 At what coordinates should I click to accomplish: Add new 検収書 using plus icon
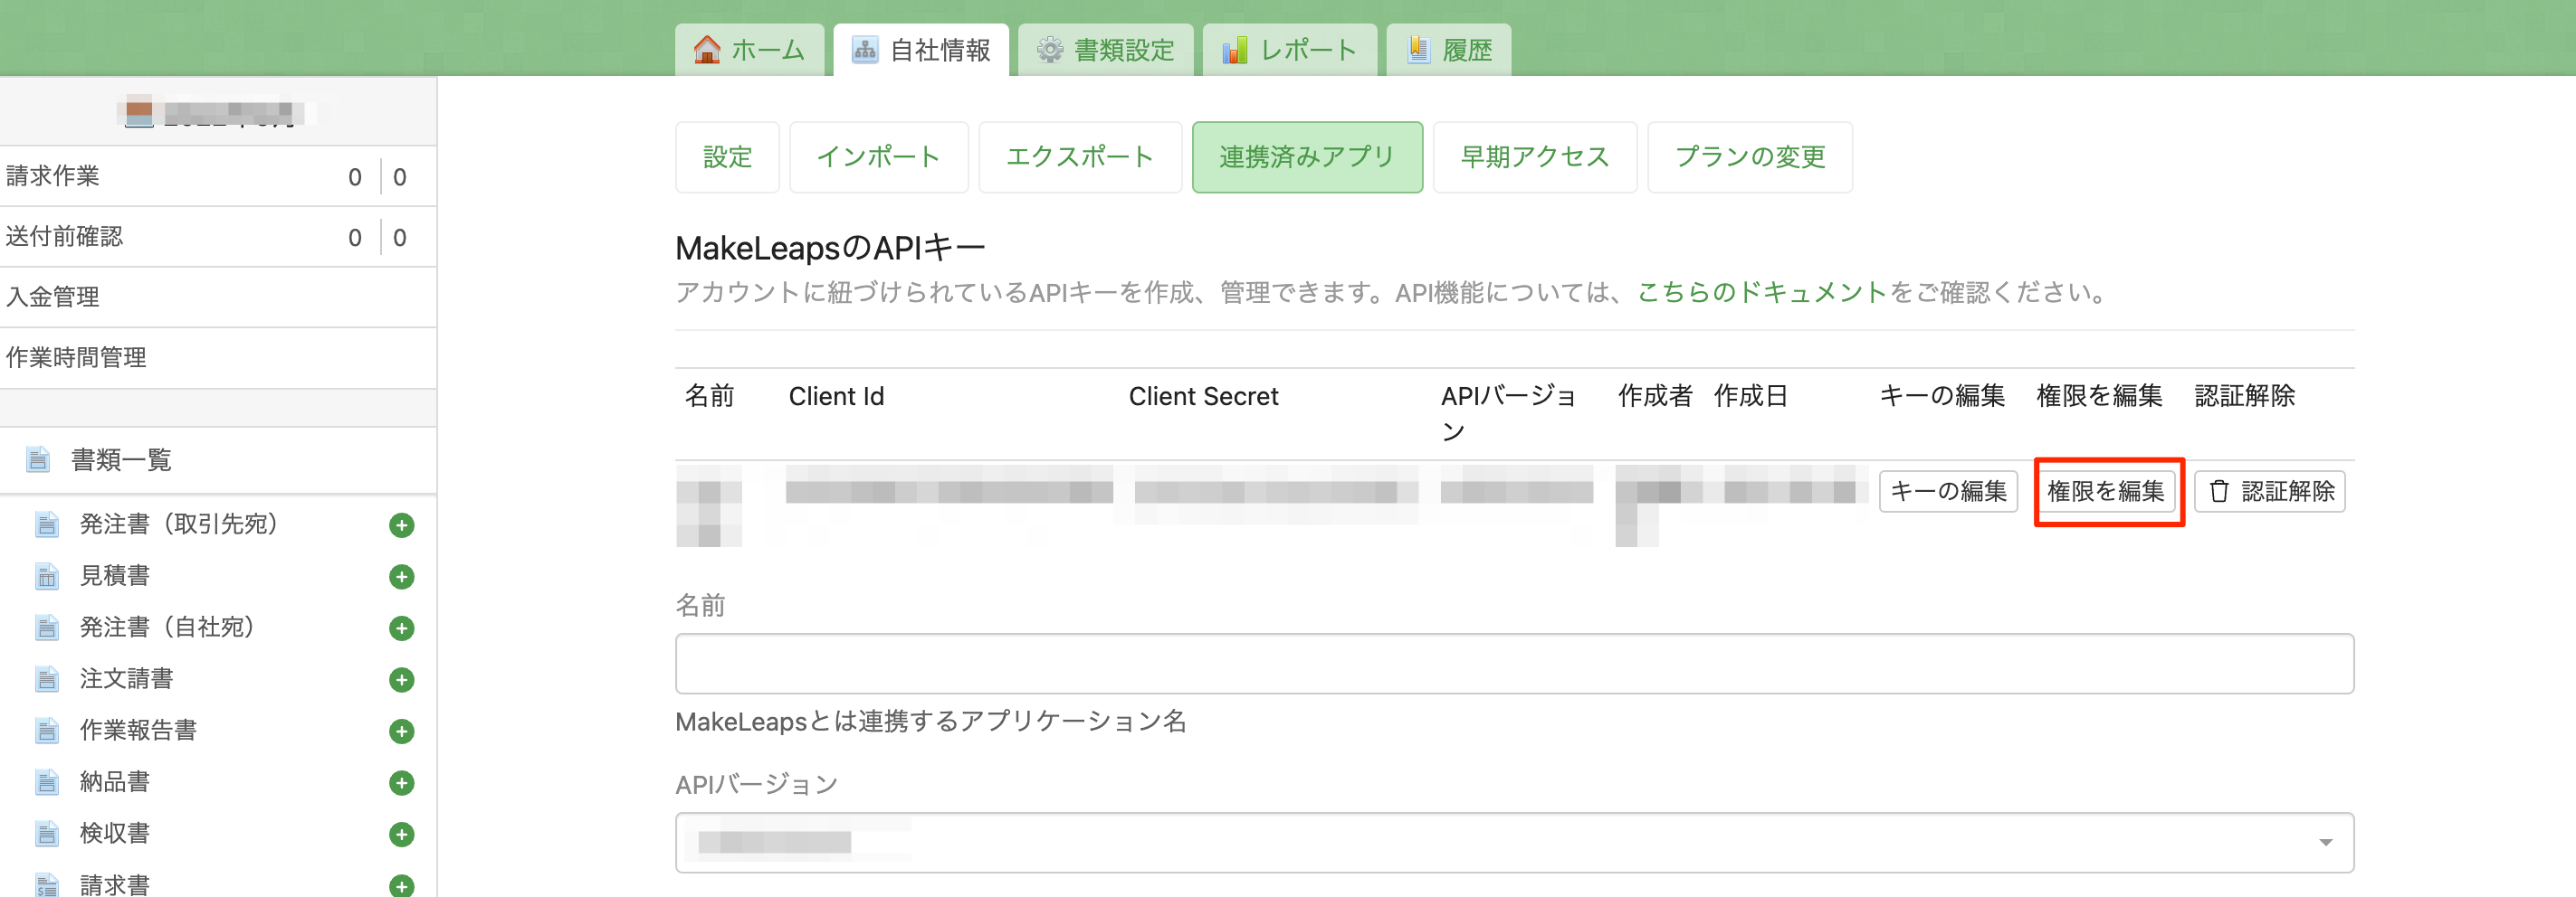tap(401, 834)
